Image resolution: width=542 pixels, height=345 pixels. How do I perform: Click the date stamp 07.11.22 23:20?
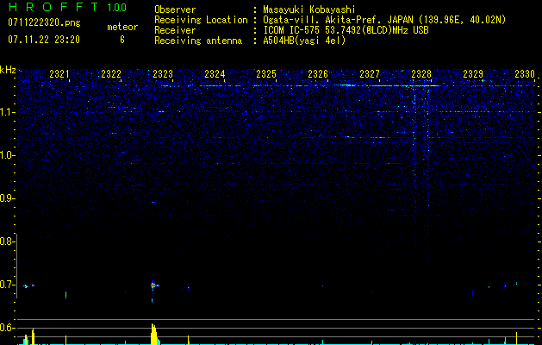(44, 40)
